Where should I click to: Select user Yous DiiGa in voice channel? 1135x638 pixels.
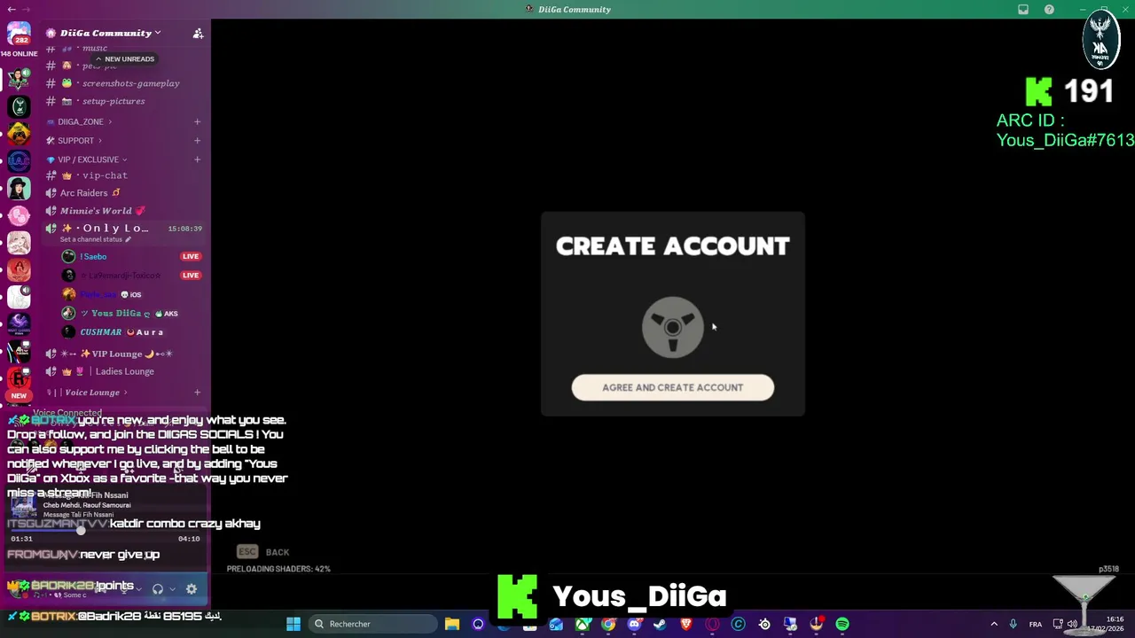(120, 313)
